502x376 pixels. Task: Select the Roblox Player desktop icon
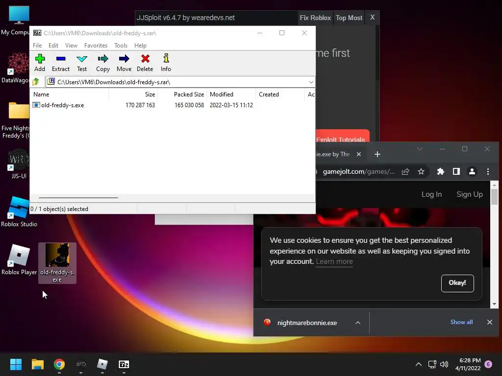(19, 259)
